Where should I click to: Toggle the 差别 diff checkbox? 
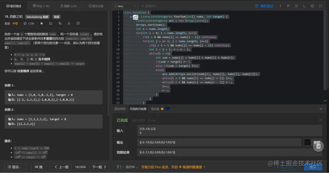coord(307,142)
